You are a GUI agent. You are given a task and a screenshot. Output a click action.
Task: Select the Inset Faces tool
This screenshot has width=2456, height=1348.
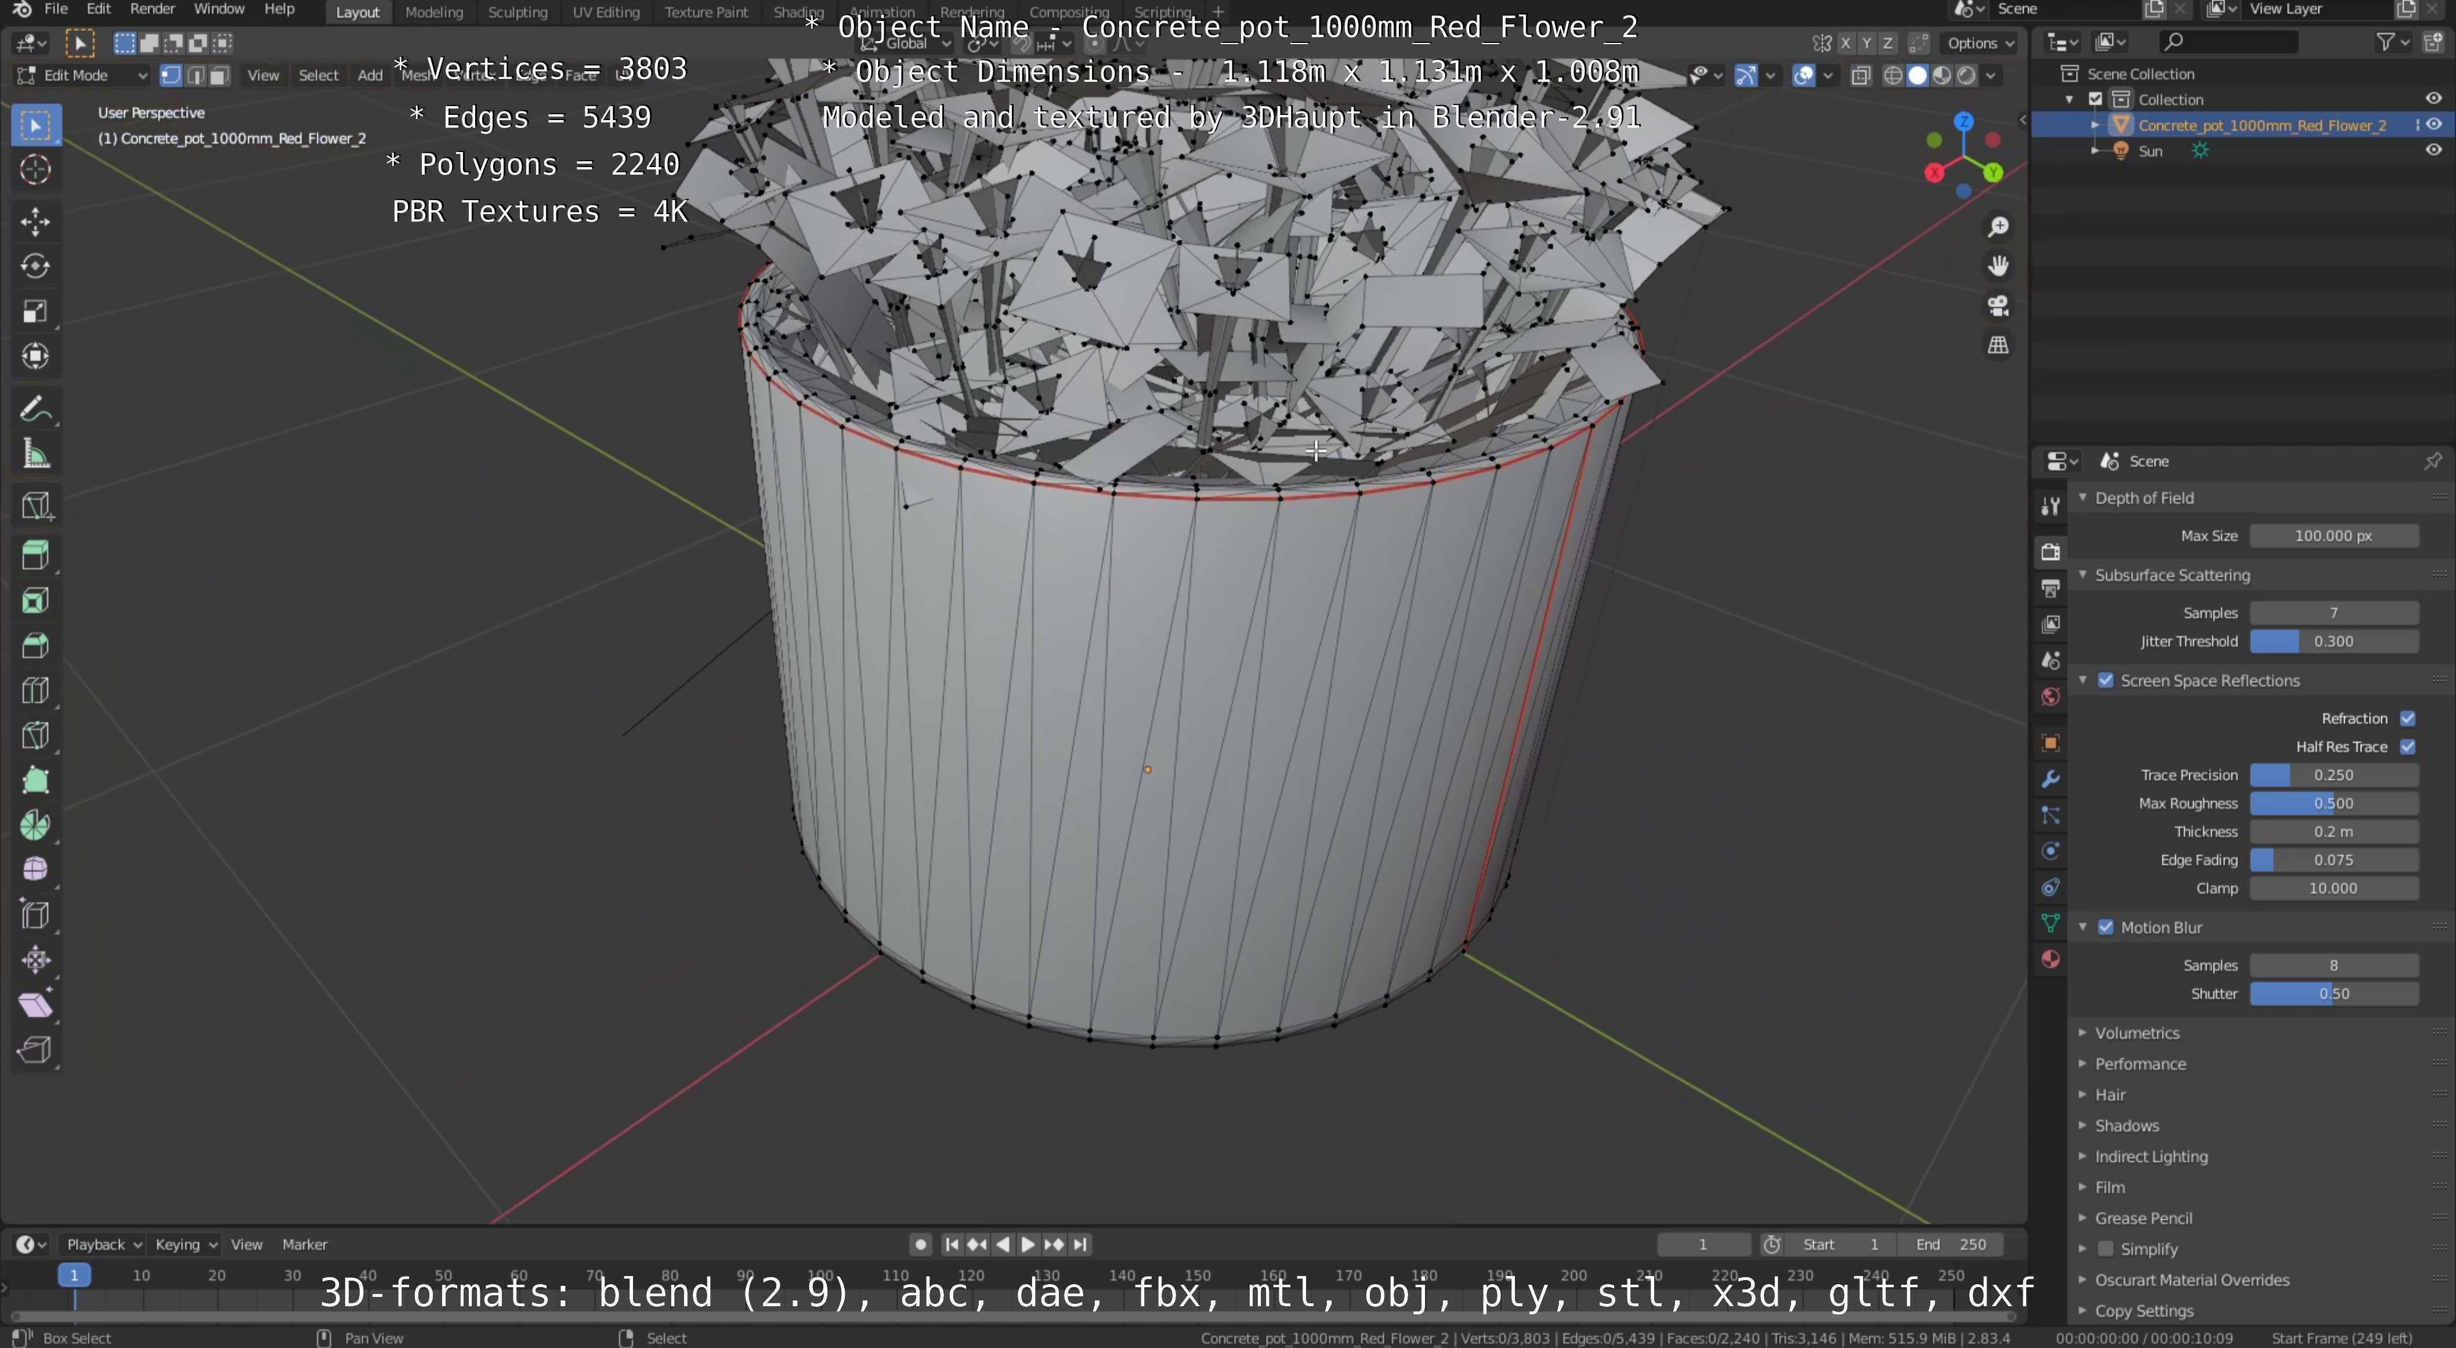click(x=35, y=601)
